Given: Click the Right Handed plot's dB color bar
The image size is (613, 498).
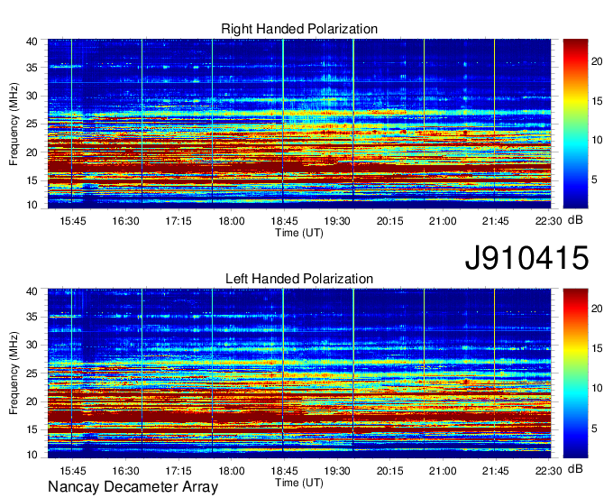Looking at the screenshot, I should 575,124.
